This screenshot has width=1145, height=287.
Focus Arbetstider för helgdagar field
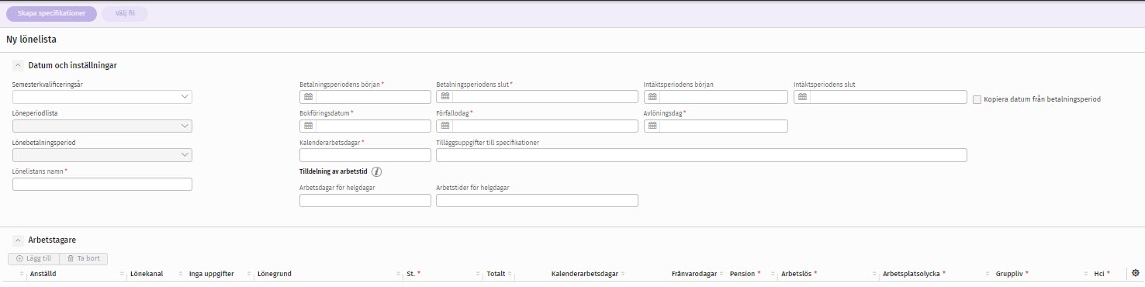click(x=538, y=200)
